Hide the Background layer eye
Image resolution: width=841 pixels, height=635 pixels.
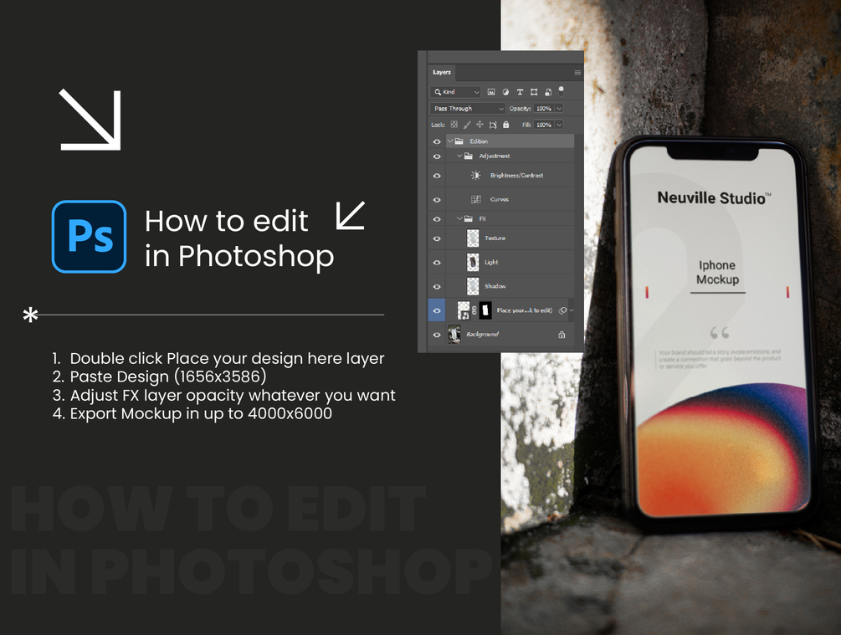[x=437, y=335]
